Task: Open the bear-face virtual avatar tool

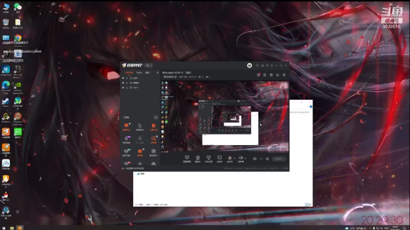Action: (126, 152)
